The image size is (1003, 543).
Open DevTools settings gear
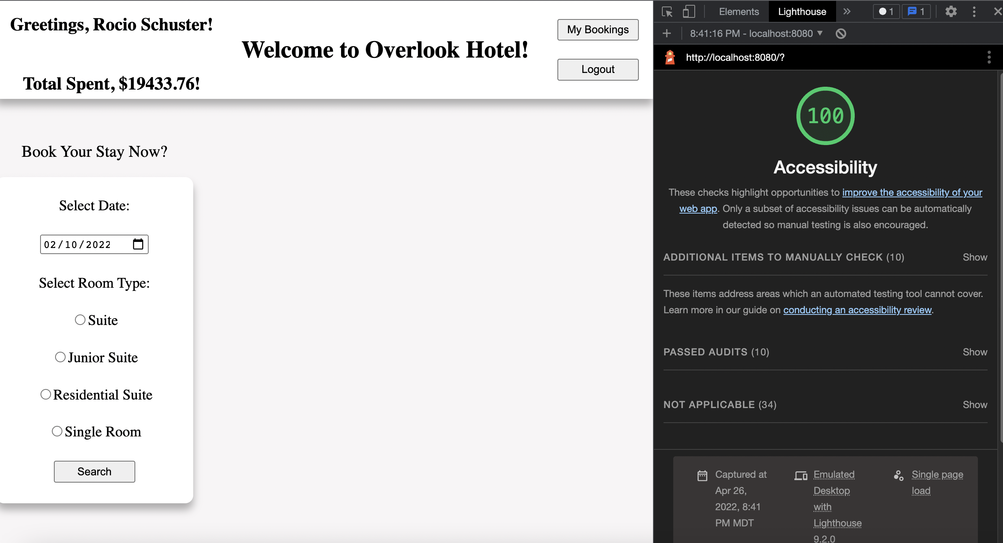click(951, 12)
